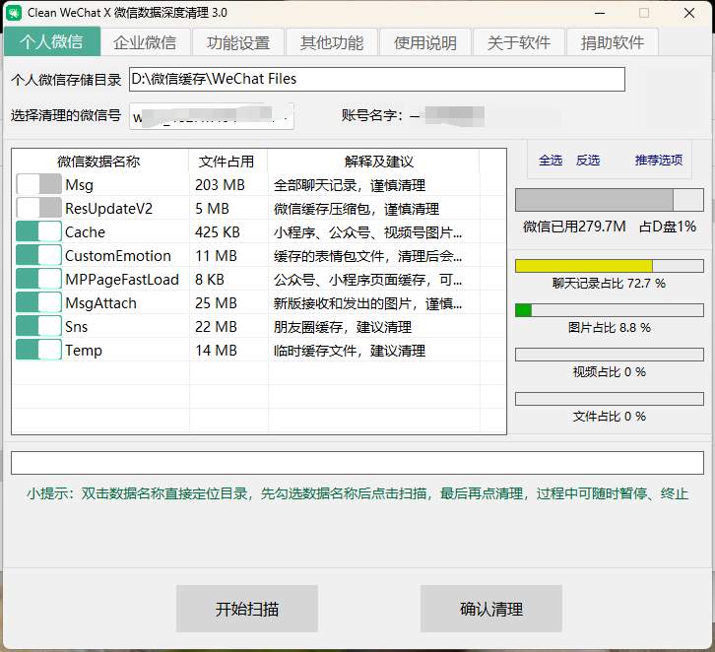The image size is (715, 652).
Task: Open the 选择清理的微信号 dropdown
Action: click(212, 116)
